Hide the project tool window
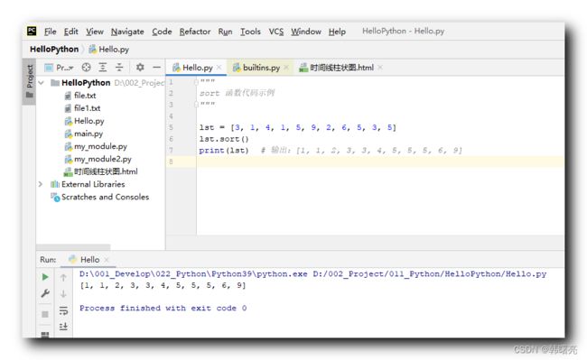Screen dimensions: 587x360 tap(157, 68)
